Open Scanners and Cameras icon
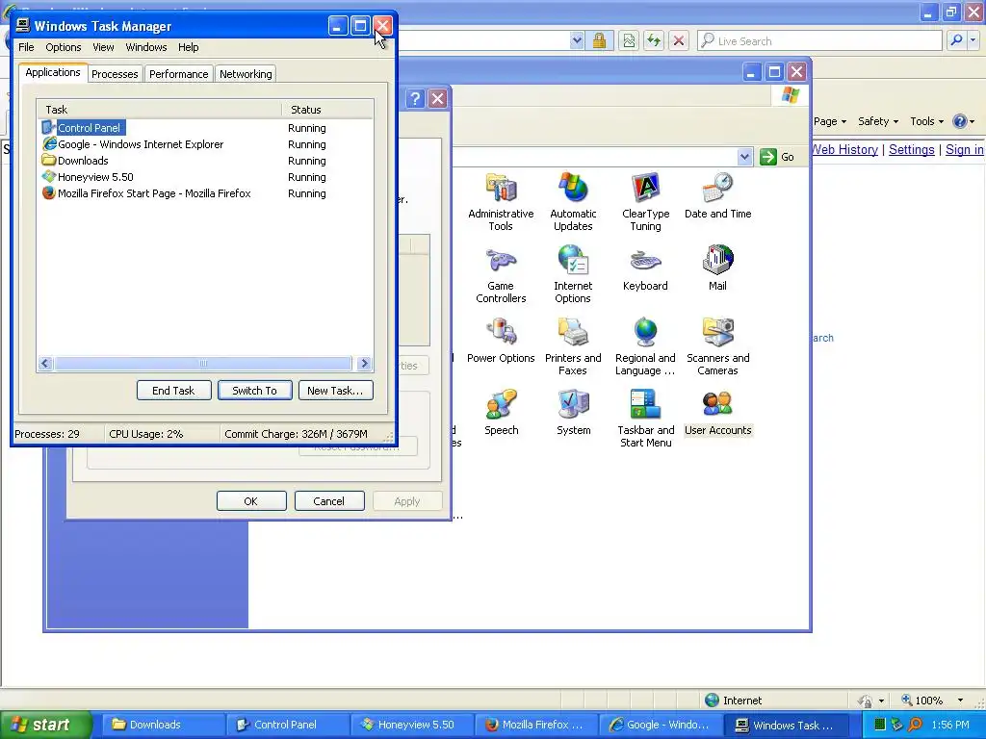The height and width of the screenshot is (739, 986). pyautogui.click(x=717, y=346)
